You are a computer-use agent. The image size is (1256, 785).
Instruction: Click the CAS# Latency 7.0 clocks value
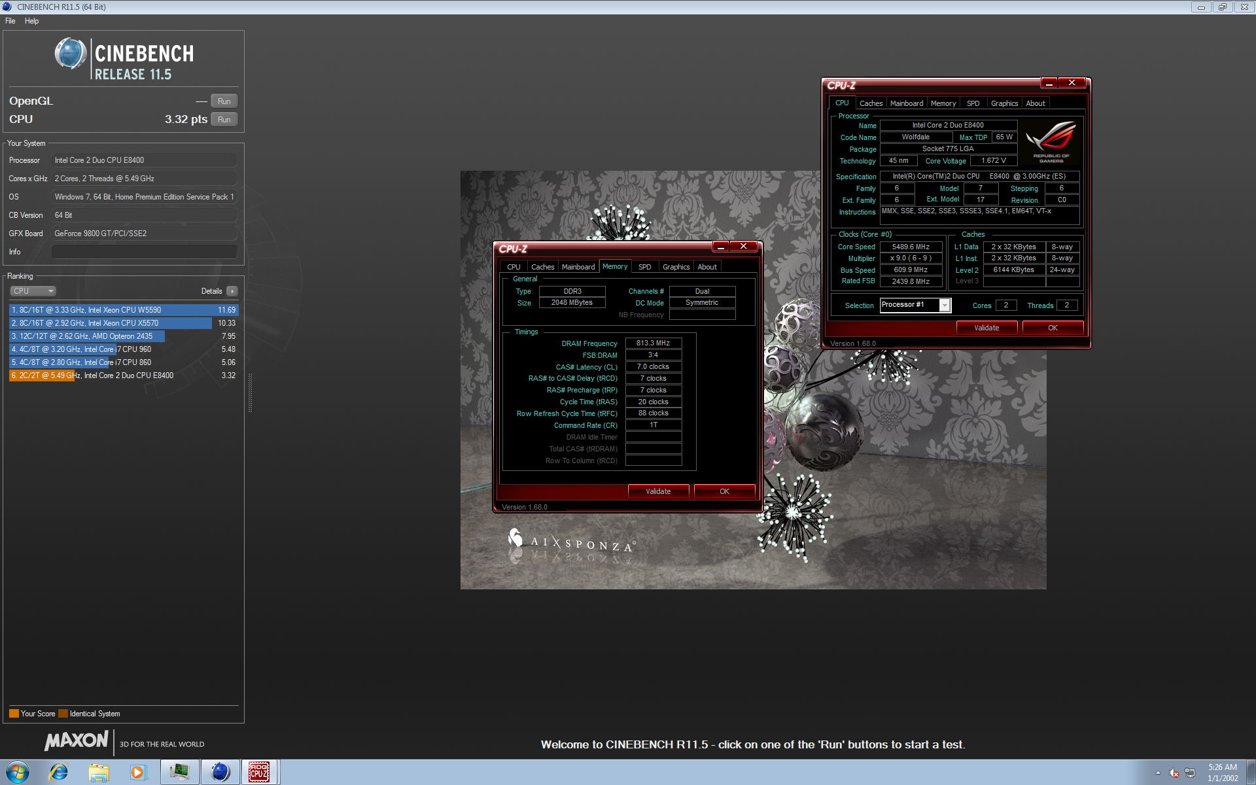tap(653, 366)
